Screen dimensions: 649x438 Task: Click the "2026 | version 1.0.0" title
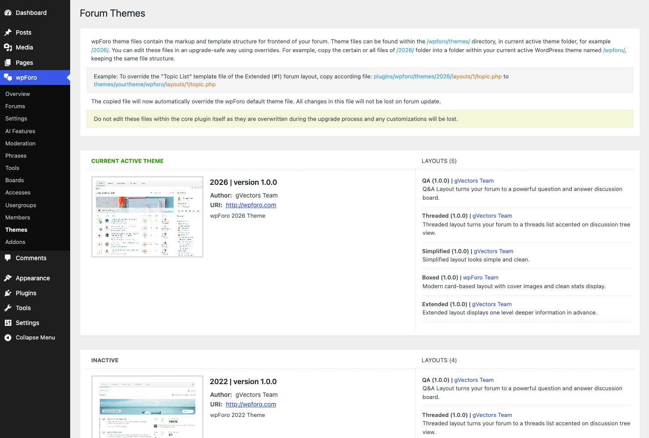[x=243, y=182]
